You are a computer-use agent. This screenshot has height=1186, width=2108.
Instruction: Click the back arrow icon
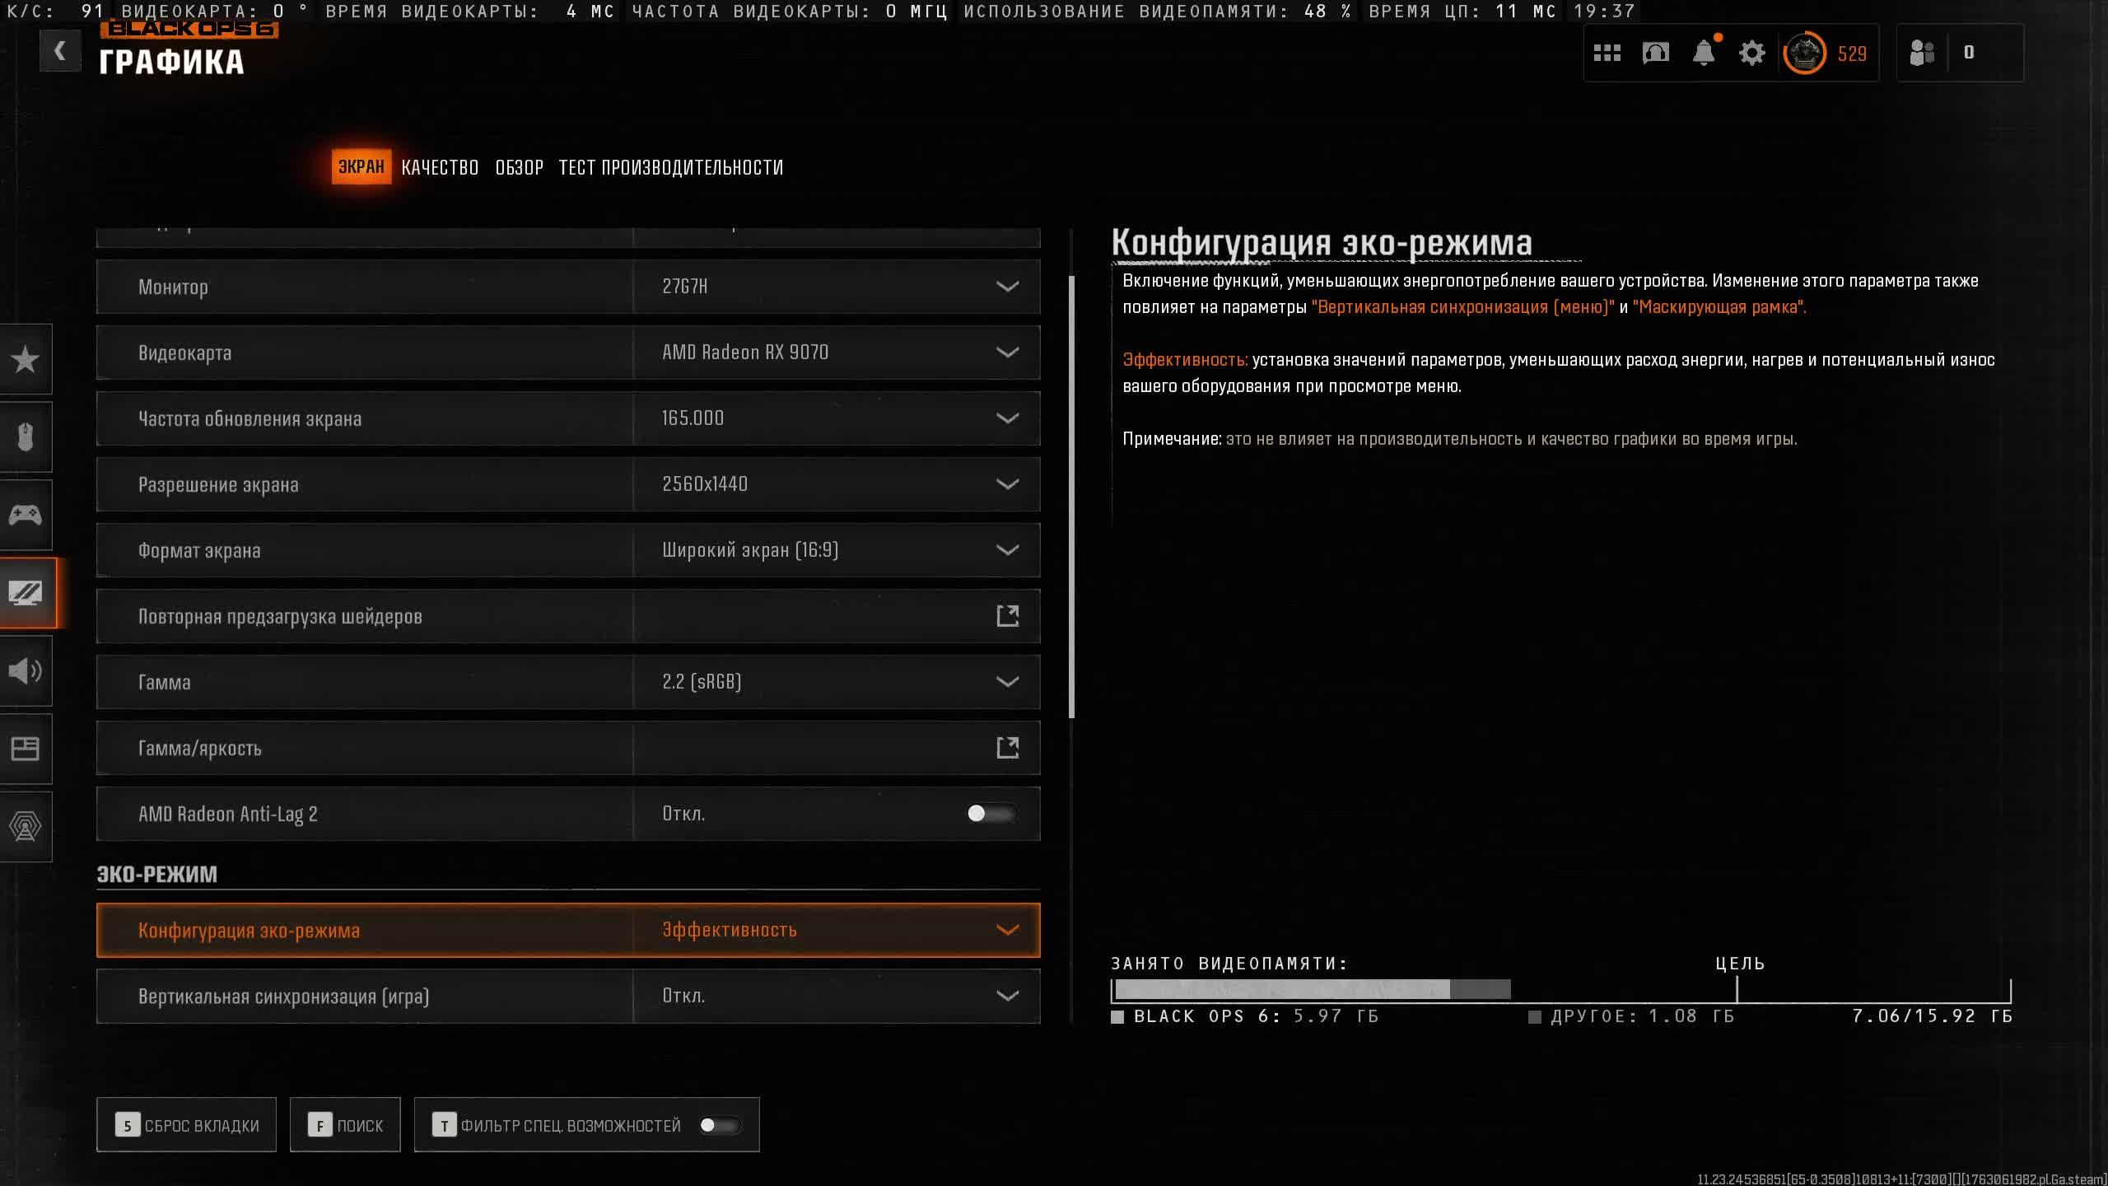click(x=59, y=51)
